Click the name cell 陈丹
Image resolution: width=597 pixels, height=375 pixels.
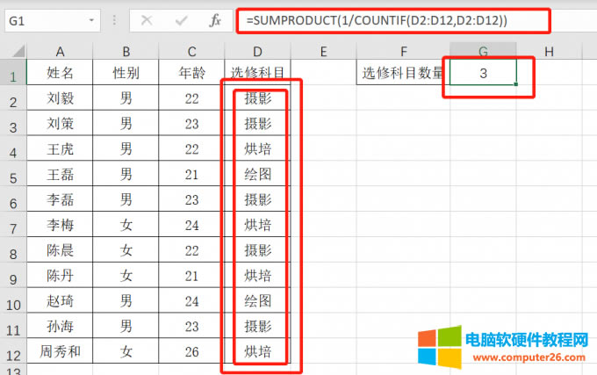(60, 276)
